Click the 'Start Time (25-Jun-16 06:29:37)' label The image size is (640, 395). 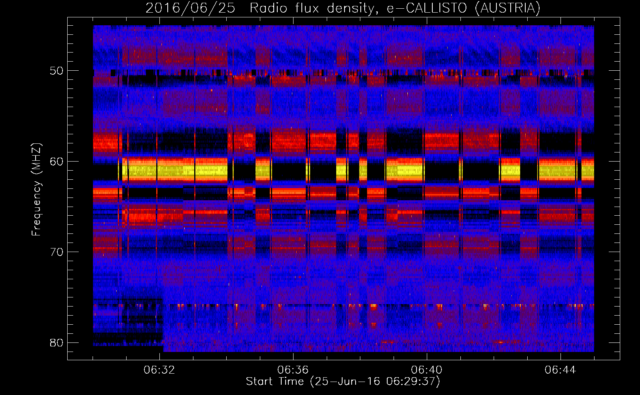343,382
